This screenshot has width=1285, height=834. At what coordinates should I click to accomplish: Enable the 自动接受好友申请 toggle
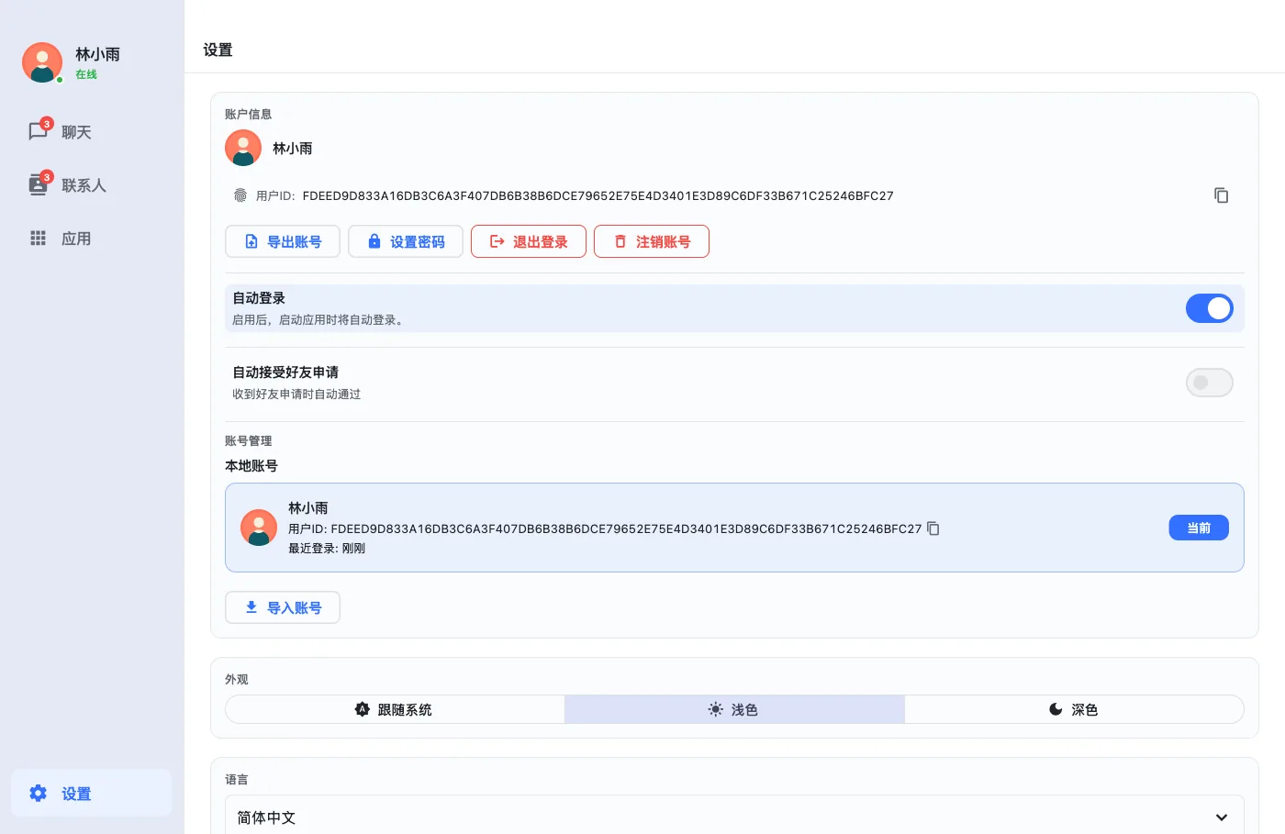(x=1210, y=383)
